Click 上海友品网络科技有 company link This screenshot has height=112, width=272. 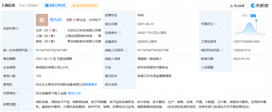pos(80,36)
